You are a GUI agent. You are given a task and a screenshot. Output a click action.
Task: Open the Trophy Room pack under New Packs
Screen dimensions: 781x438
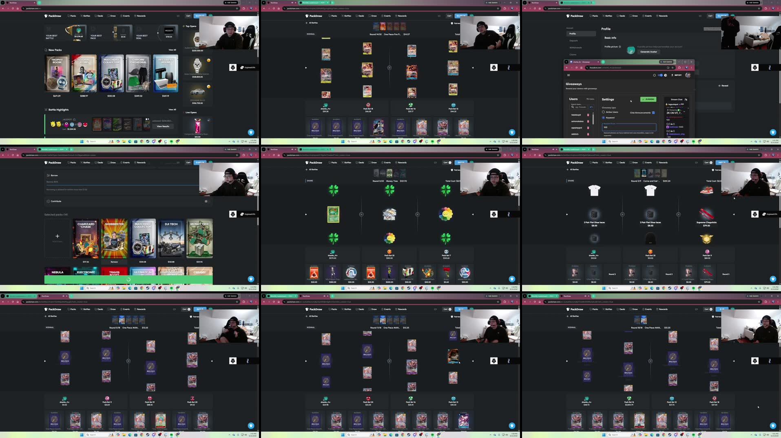(57, 73)
